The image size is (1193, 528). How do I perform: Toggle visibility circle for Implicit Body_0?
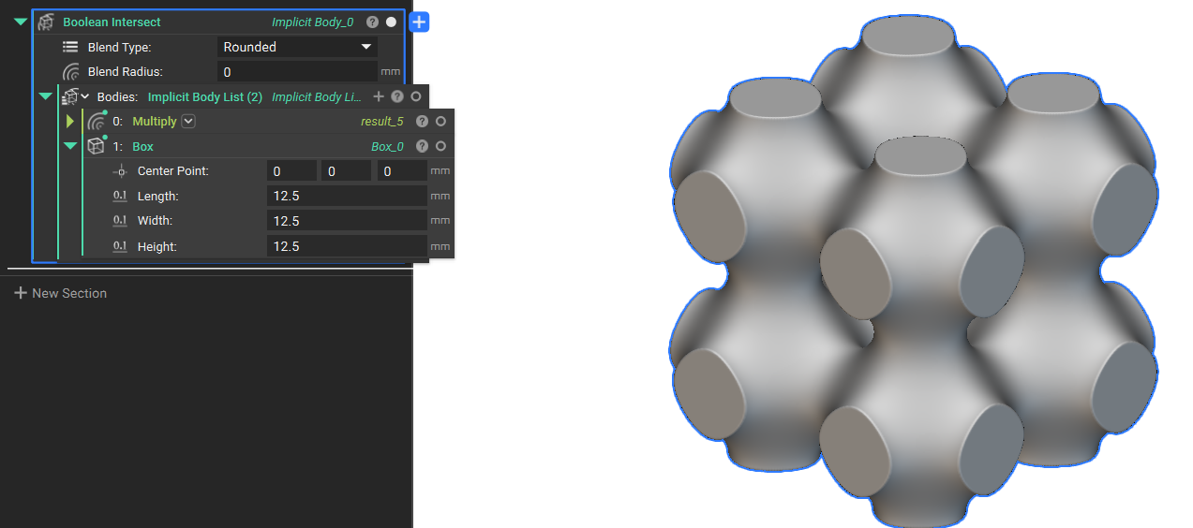(x=392, y=22)
